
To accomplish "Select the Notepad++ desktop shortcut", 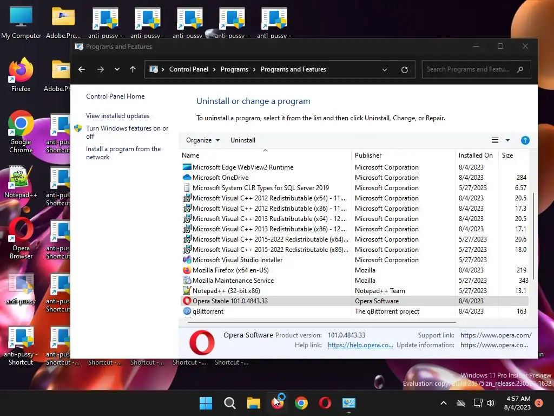I will click(x=21, y=182).
